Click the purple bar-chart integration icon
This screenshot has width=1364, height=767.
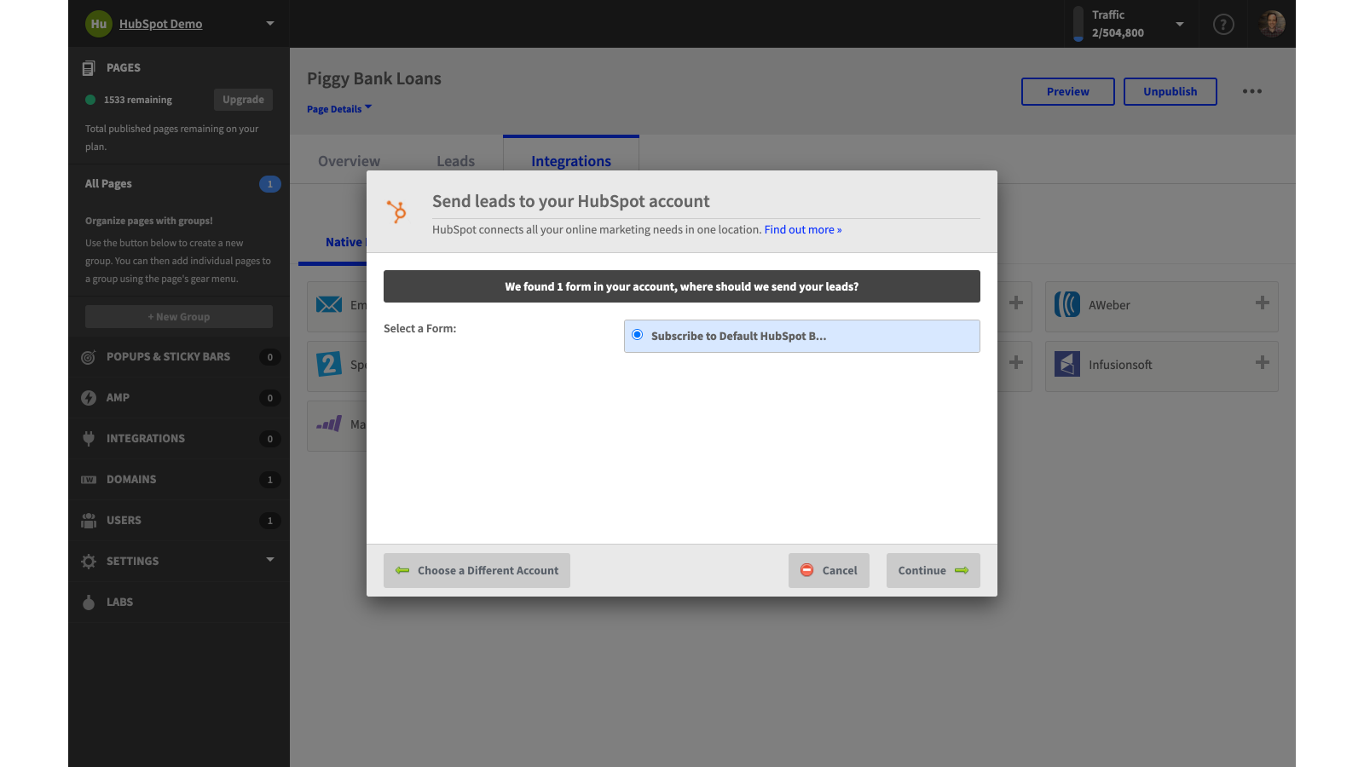pos(329,424)
